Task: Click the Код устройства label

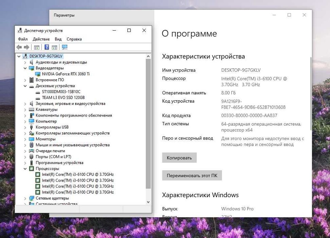Action: pos(178,101)
